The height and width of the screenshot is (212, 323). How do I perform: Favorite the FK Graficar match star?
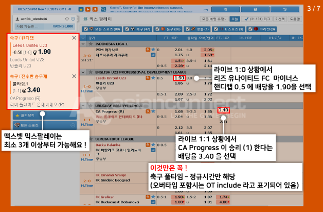[153, 197]
